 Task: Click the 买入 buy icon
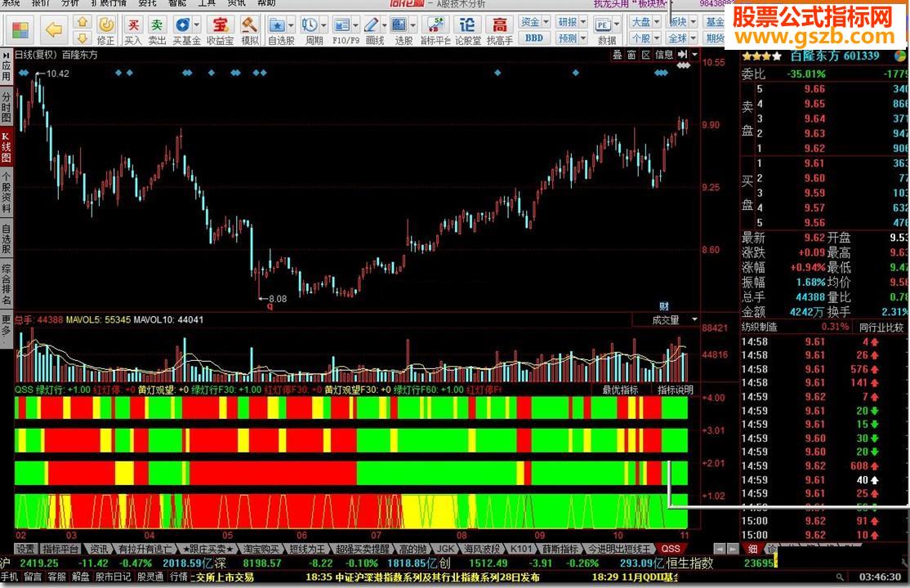(133, 30)
